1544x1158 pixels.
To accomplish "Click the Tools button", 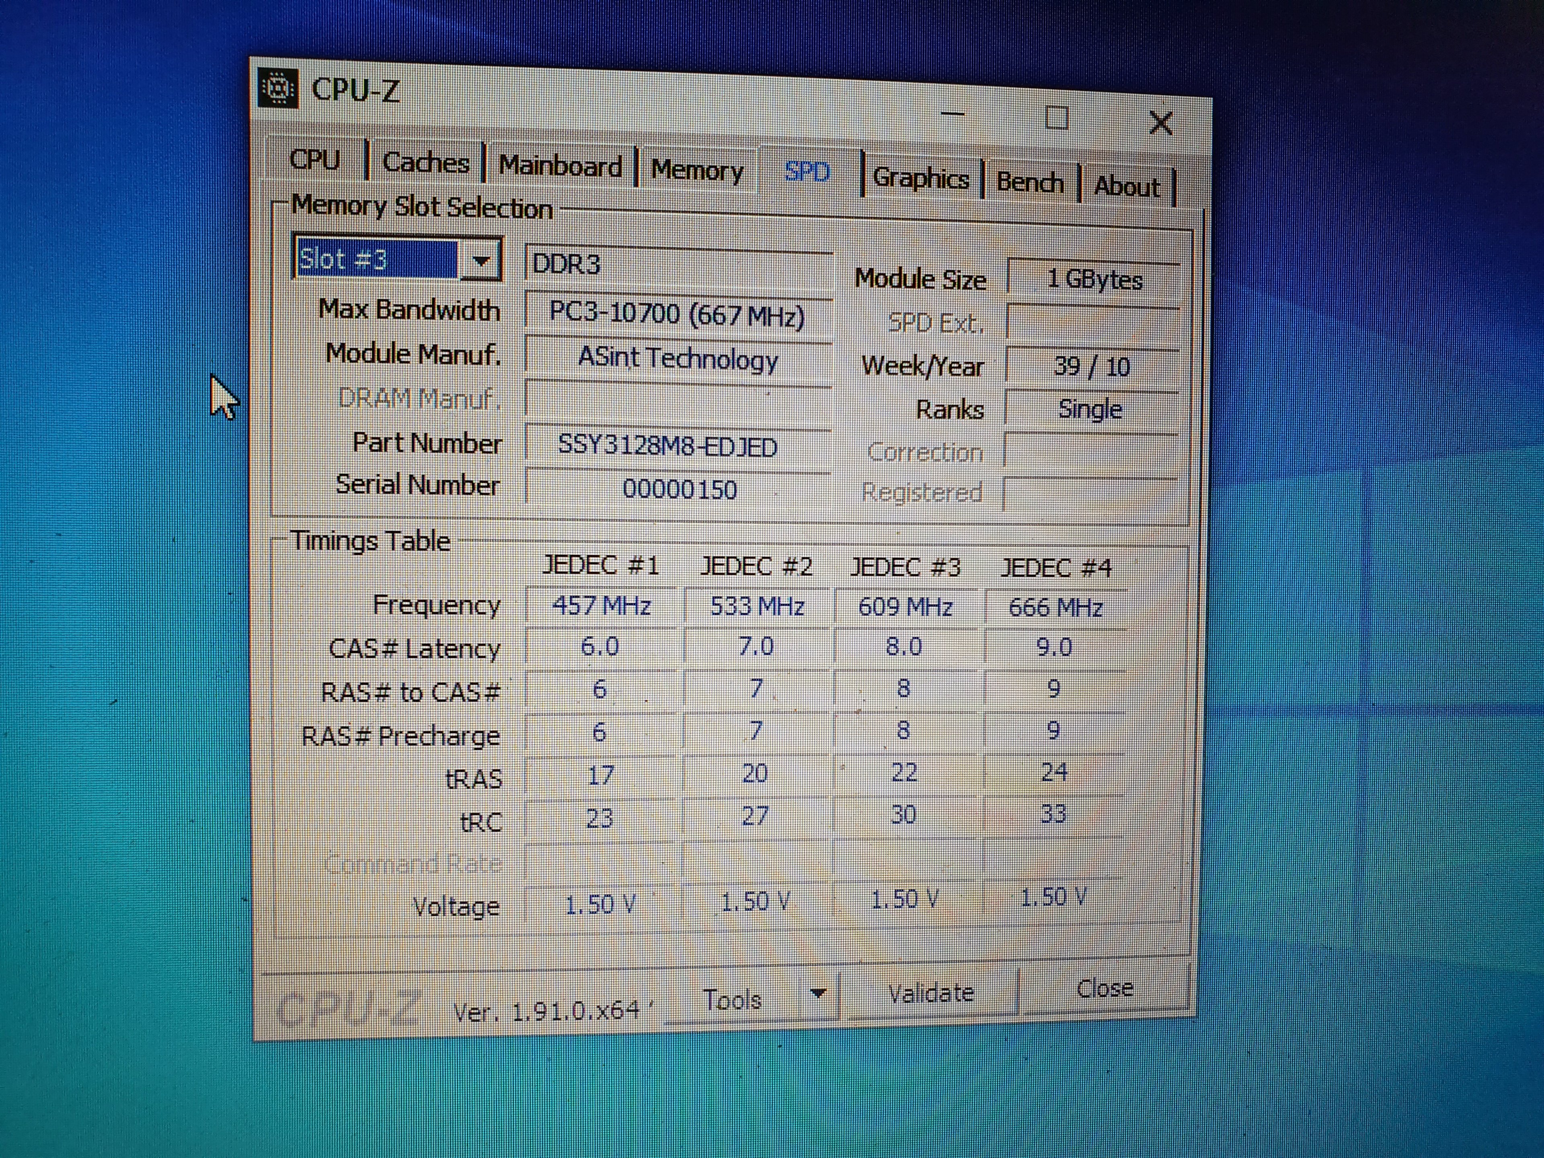I will [733, 1000].
